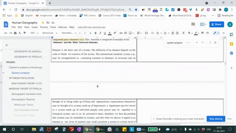This screenshot has height=133, width=236.
Task: Open the Insert menu
Action: [35, 27]
